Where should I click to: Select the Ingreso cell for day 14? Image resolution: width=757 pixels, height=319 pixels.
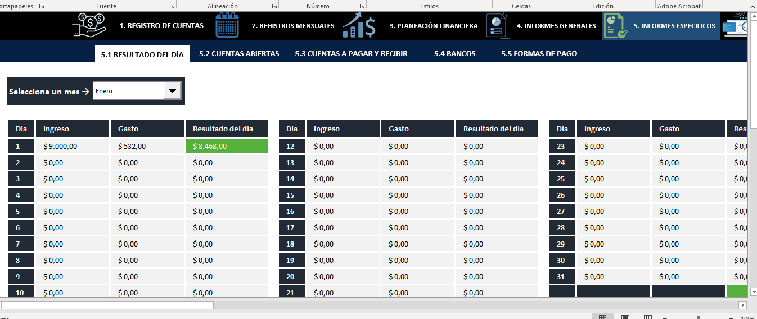343,179
